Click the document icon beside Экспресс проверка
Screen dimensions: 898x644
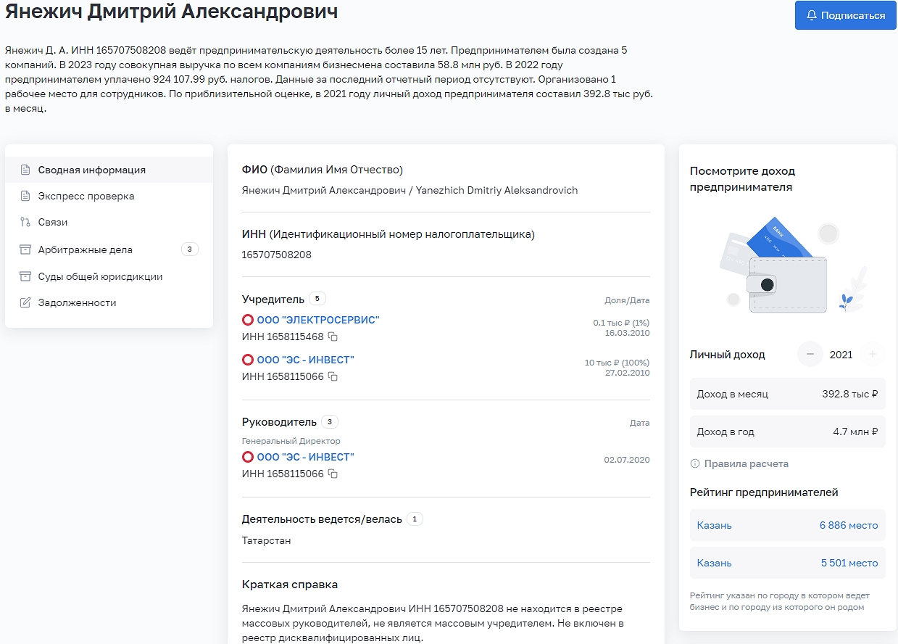point(25,195)
